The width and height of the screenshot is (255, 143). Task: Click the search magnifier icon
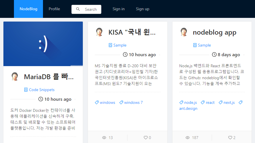point(78,9)
